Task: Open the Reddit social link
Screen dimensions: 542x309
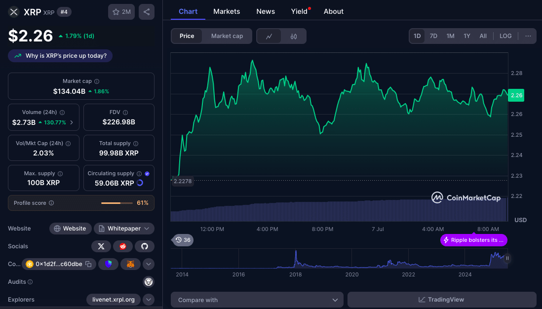Action: coord(123,246)
